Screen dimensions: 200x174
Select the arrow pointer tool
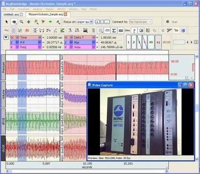(x=7, y=22)
